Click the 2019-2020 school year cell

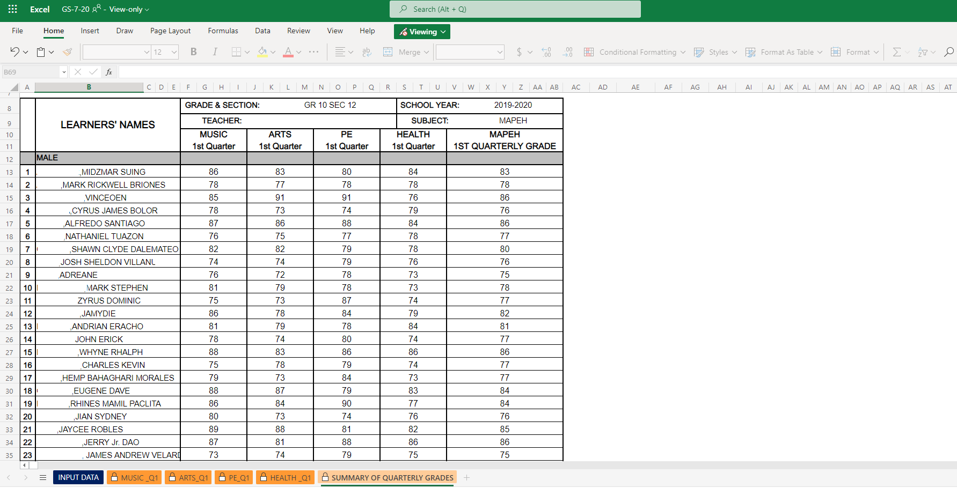coord(513,105)
